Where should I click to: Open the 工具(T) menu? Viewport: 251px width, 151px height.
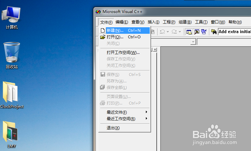[201, 22]
